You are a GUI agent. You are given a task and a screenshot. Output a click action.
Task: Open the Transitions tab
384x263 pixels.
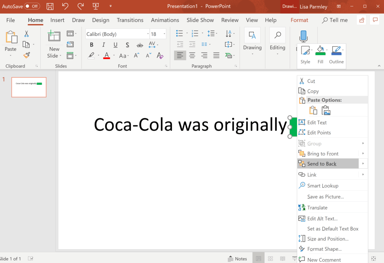point(130,20)
